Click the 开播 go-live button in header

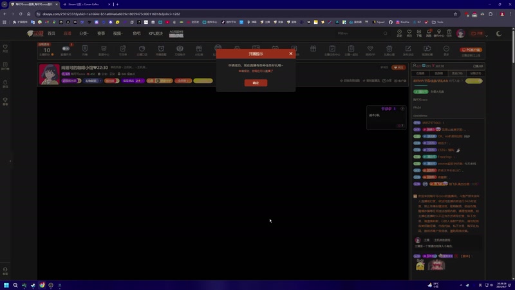click(x=476, y=34)
